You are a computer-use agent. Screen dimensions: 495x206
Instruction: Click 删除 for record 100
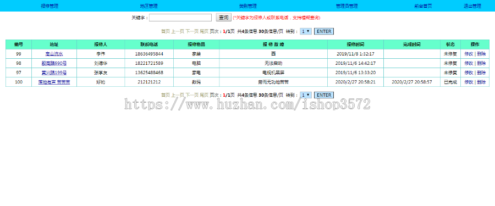point(481,82)
